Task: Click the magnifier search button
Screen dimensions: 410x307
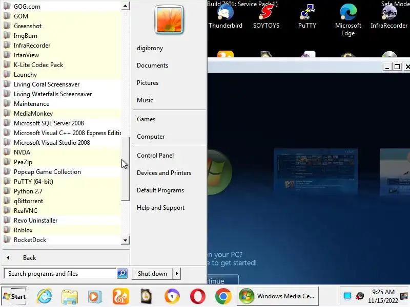Action: pos(122,274)
